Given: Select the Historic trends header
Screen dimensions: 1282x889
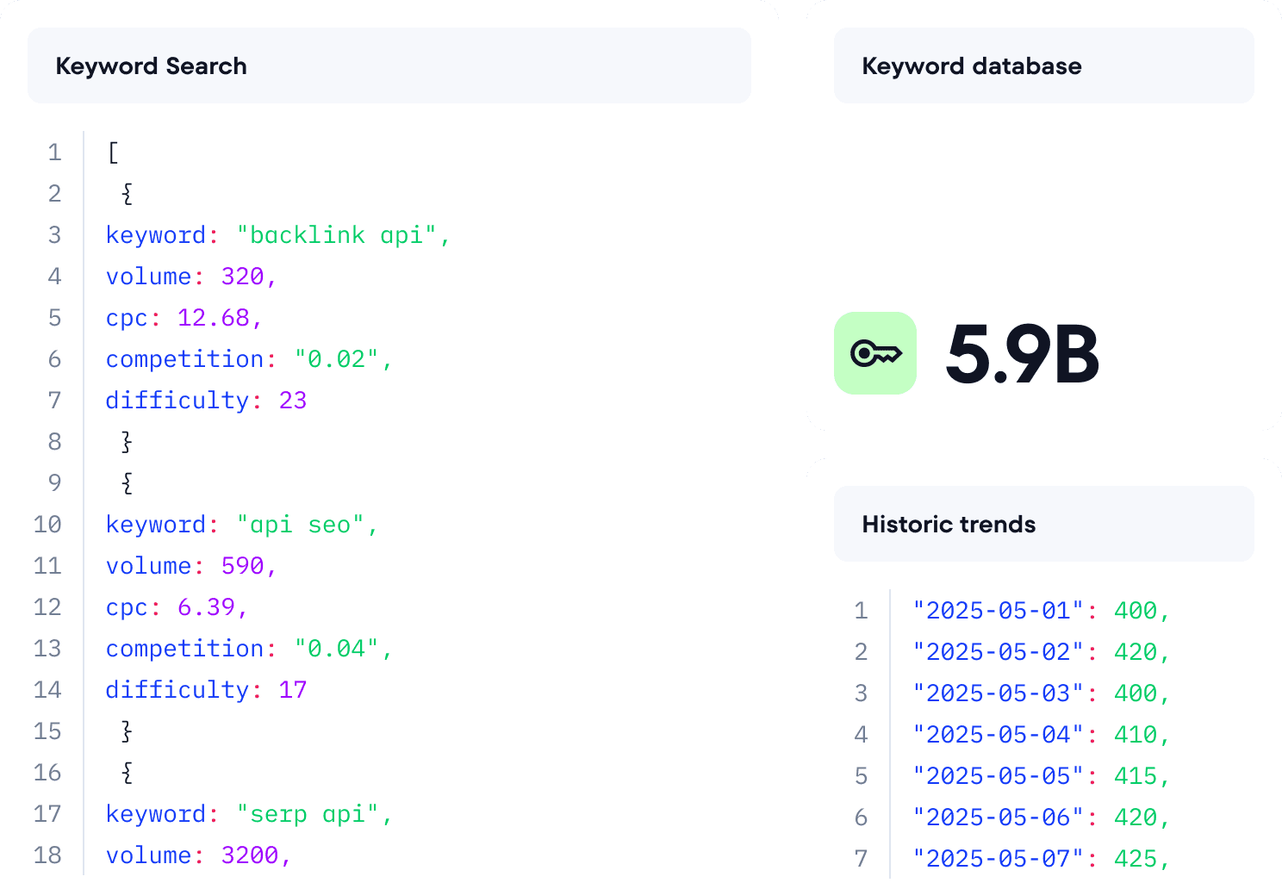Looking at the screenshot, I should tap(1044, 524).
